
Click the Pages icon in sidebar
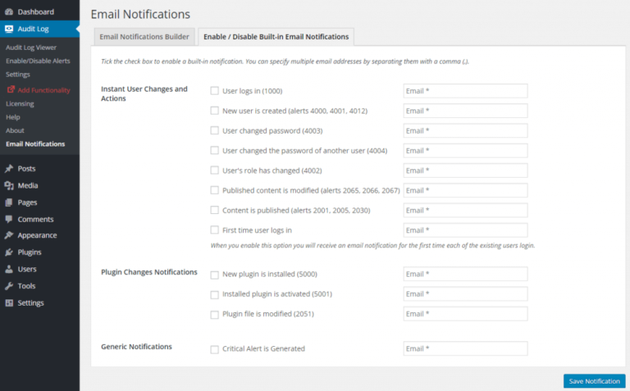pyautogui.click(x=9, y=202)
